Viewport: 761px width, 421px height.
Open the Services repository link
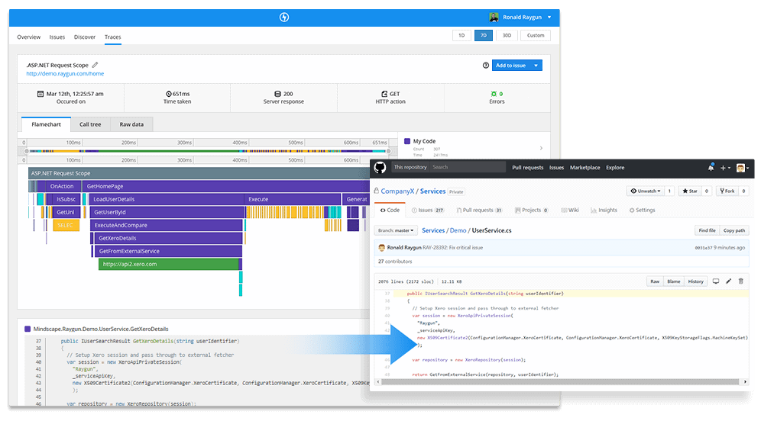click(x=433, y=191)
